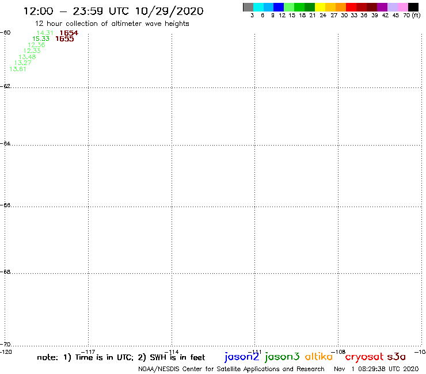Click the black swatch ending the color legend
426x374 pixels.
point(413,7)
